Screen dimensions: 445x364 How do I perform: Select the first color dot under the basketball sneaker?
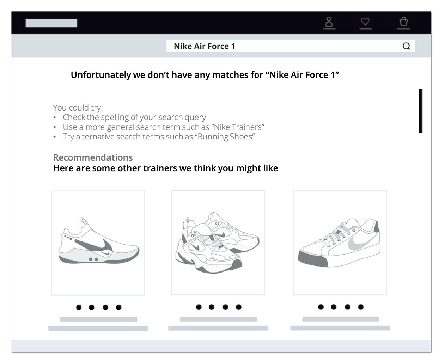[79, 308]
